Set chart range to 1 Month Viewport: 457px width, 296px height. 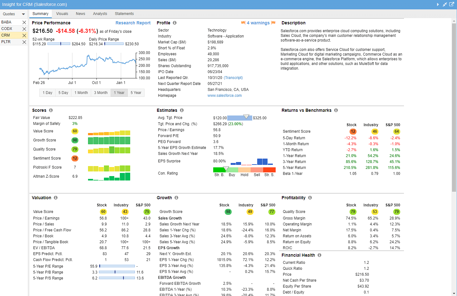[81, 93]
